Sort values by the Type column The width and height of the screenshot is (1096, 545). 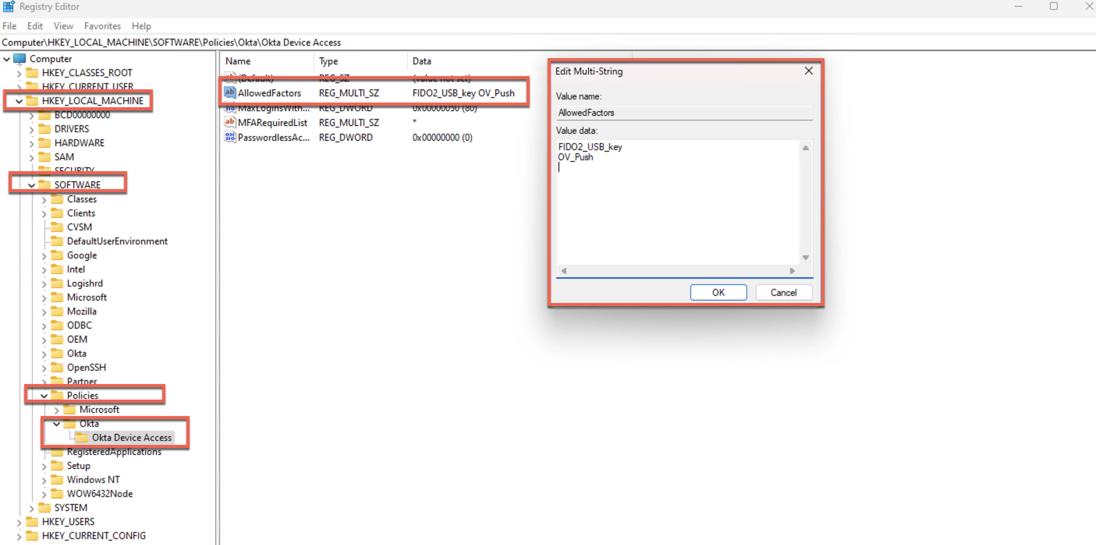click(x=361, y=61)
